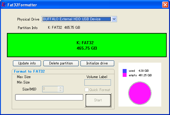Viewport: 170px width, 115px height.
Task: Click the 'used 4.39 GB' legend text
Action: tap(139, 71)
